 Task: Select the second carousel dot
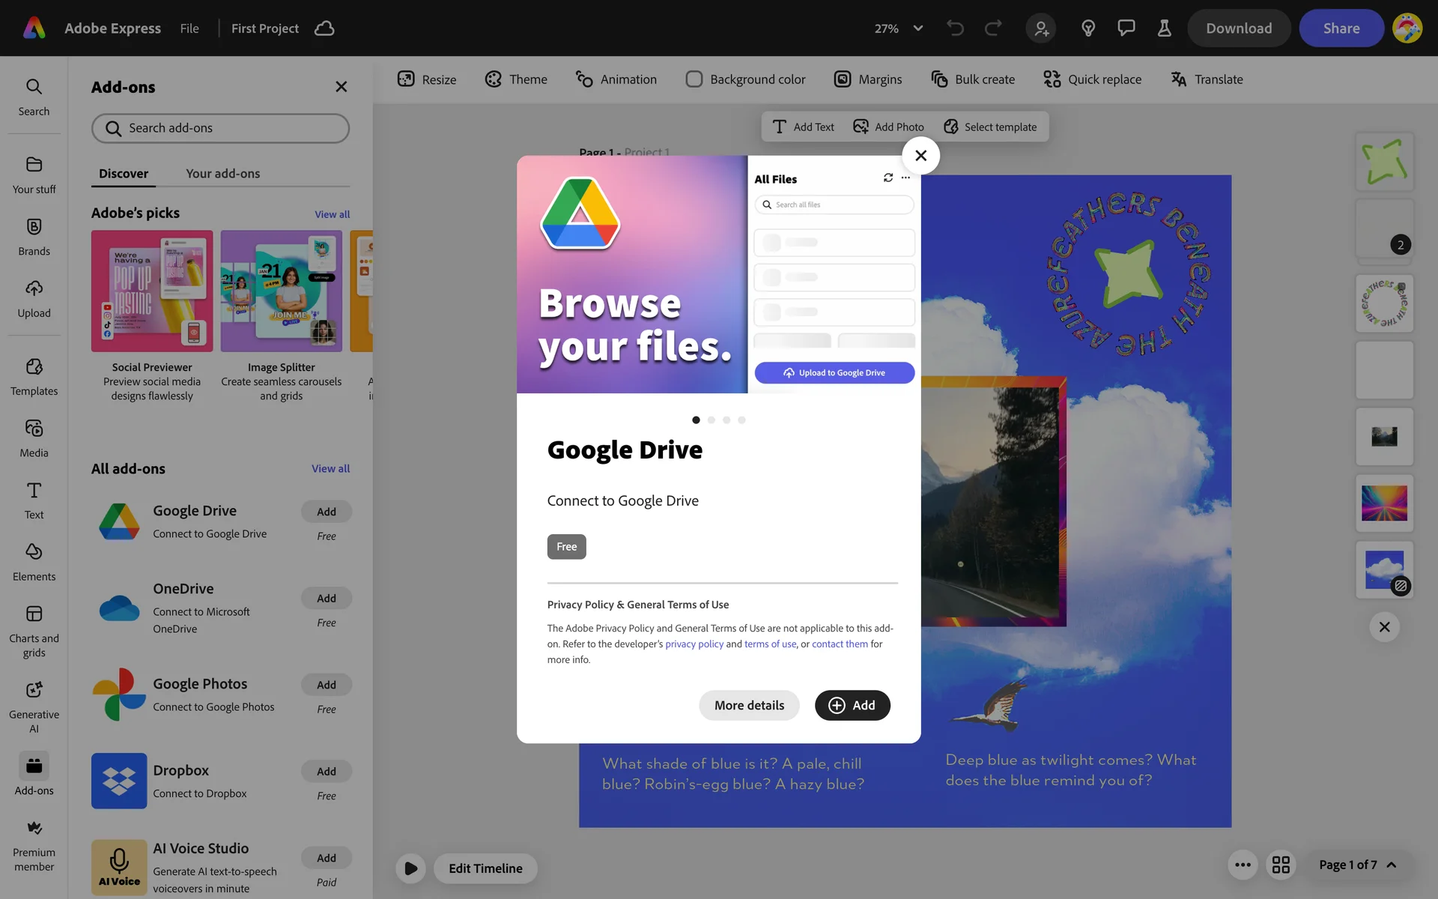coord(712,420)
